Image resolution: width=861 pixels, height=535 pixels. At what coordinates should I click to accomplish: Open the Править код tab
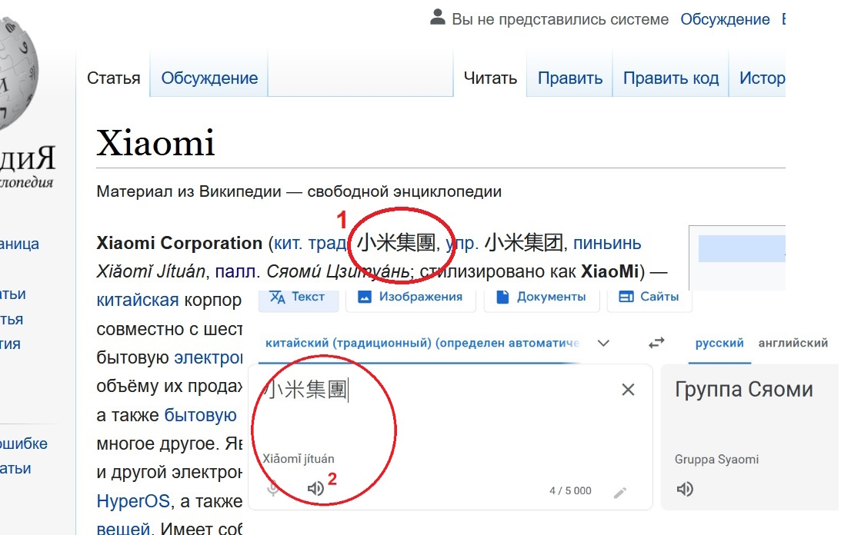670,78
